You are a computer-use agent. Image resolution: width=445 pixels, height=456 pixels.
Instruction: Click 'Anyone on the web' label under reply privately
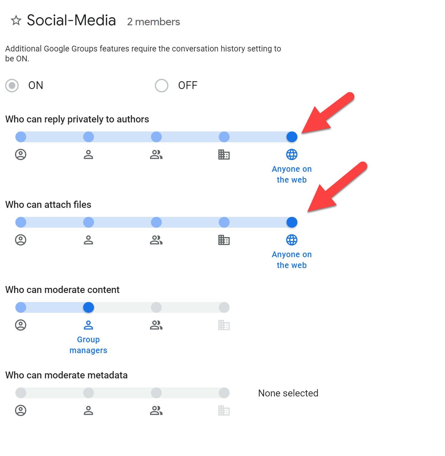(292, 174)
